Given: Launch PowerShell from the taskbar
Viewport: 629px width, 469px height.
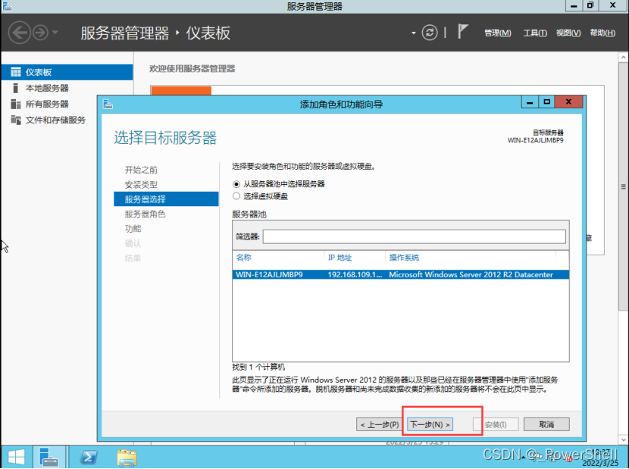Looking at the screenshot, I should click(89, 458).
